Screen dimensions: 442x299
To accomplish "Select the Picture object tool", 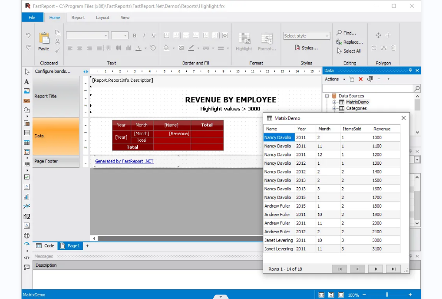I will (x=27, y=91).
